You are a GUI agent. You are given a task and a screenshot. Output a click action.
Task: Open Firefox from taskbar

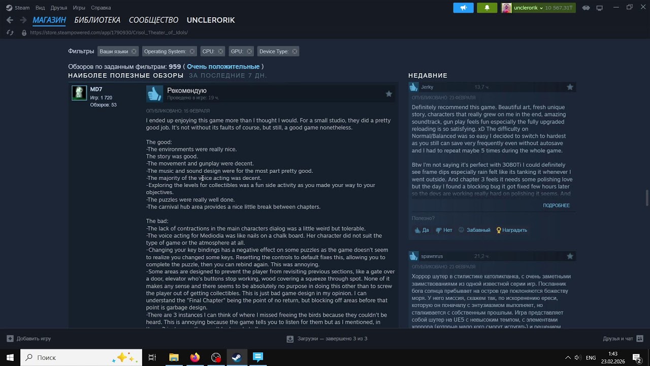coord(195,357)
